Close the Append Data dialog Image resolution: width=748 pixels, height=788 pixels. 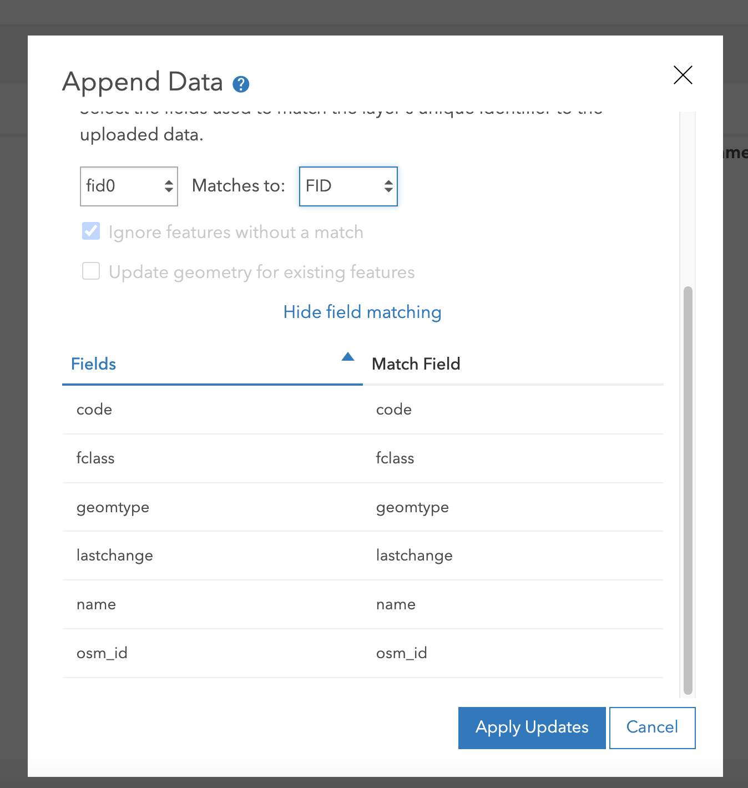tap(683, 75)
